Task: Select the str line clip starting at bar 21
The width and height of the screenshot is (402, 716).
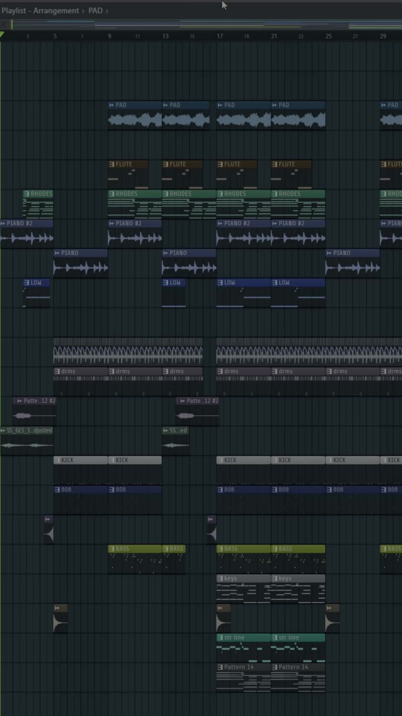Action: (298, 648)
